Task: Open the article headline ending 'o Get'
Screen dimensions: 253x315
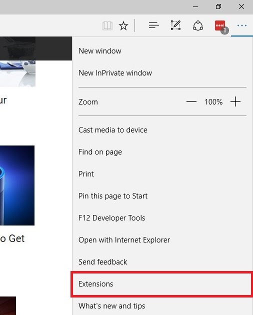Action: pyautogui.click(x=12, y=238)
